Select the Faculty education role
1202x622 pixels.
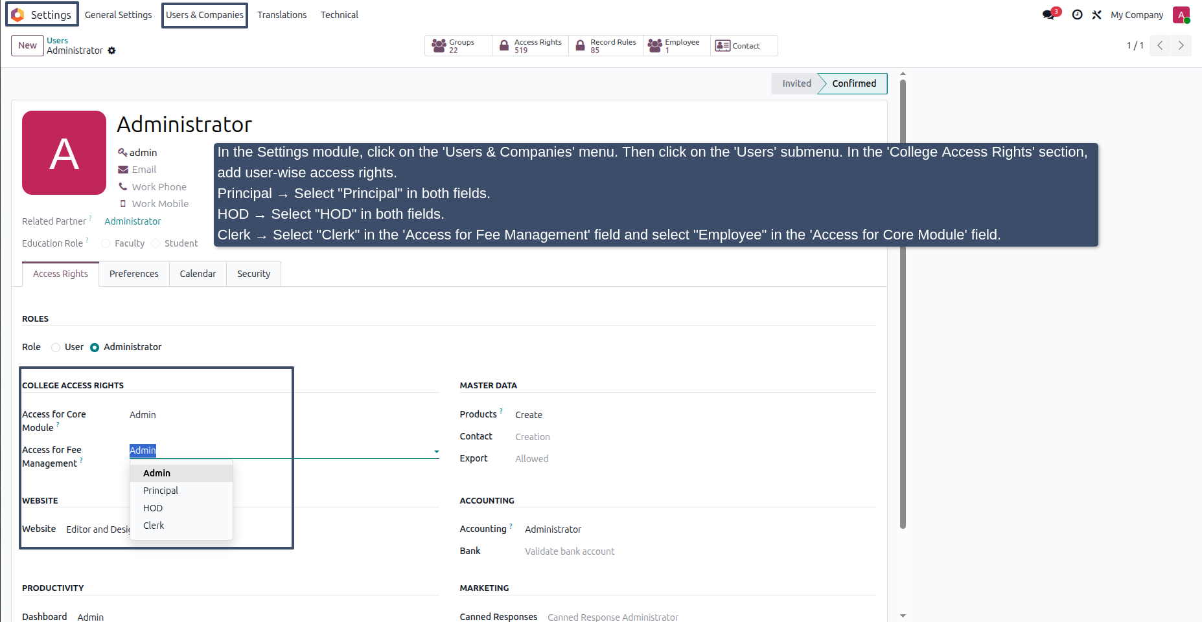(x=106, y=243)
